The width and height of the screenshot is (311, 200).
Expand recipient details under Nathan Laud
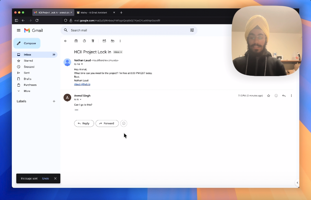[x=82, y=64]
